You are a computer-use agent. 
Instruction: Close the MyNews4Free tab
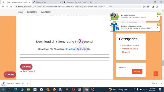60,2
